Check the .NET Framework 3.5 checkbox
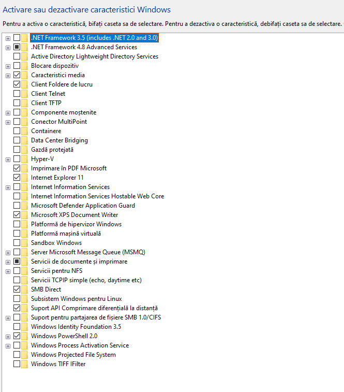The image size is (344, 392). [17, 38]
